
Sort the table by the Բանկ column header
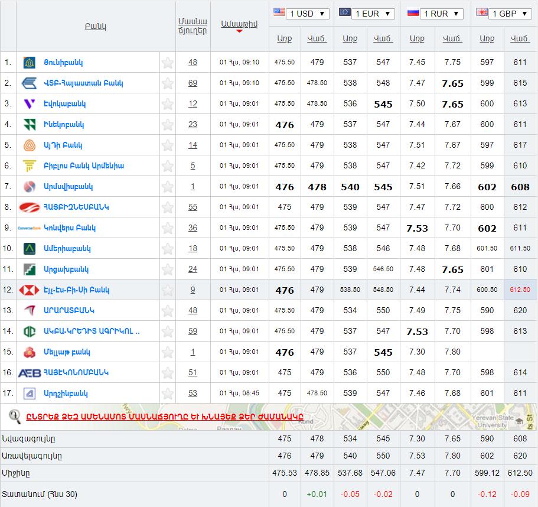(95, 27)
